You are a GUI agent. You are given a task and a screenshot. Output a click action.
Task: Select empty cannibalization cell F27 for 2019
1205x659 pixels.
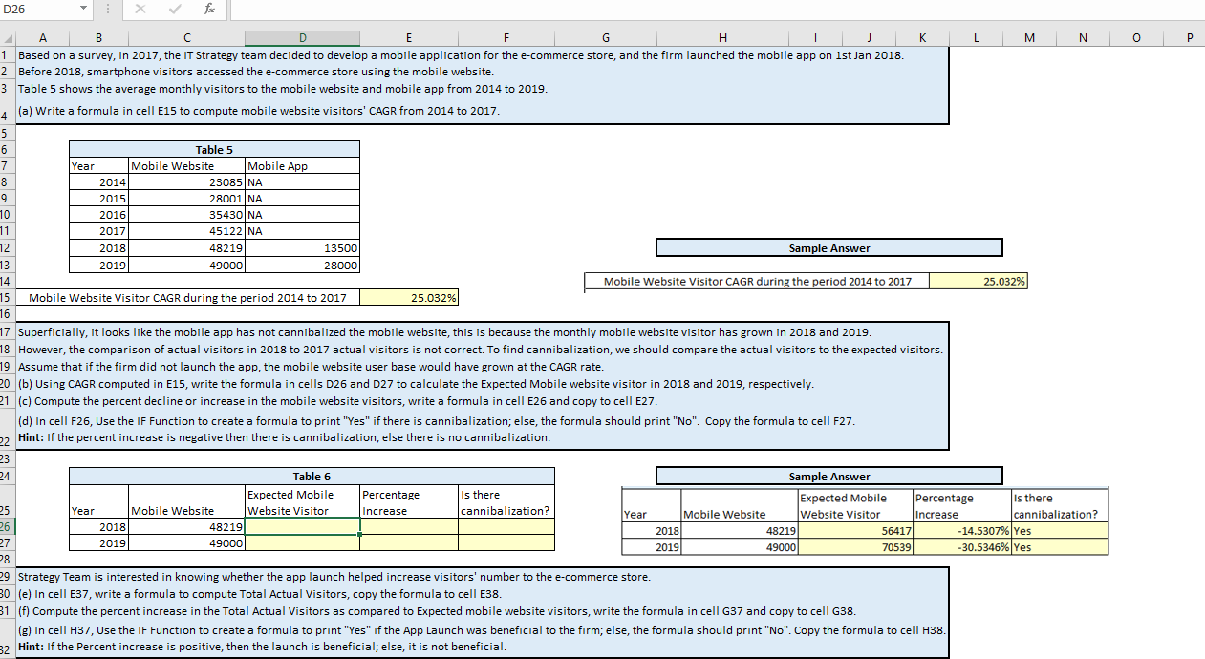pos(506,543)
